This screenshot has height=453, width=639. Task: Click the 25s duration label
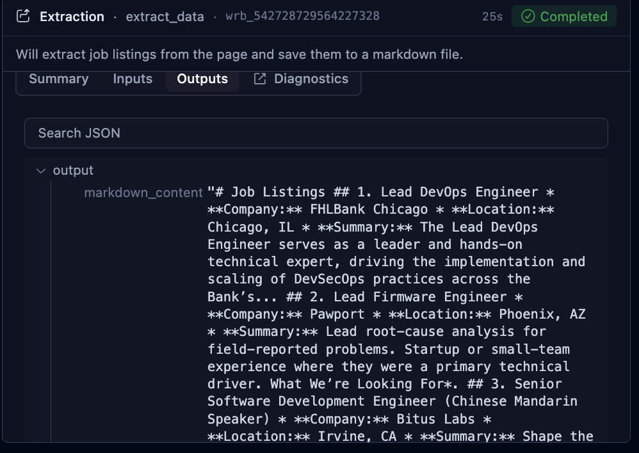[492, 16]
